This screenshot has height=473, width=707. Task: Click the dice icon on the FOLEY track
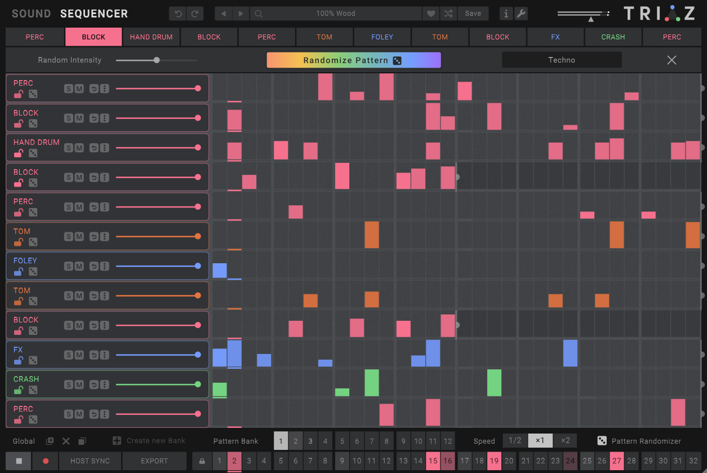(33, 272)
